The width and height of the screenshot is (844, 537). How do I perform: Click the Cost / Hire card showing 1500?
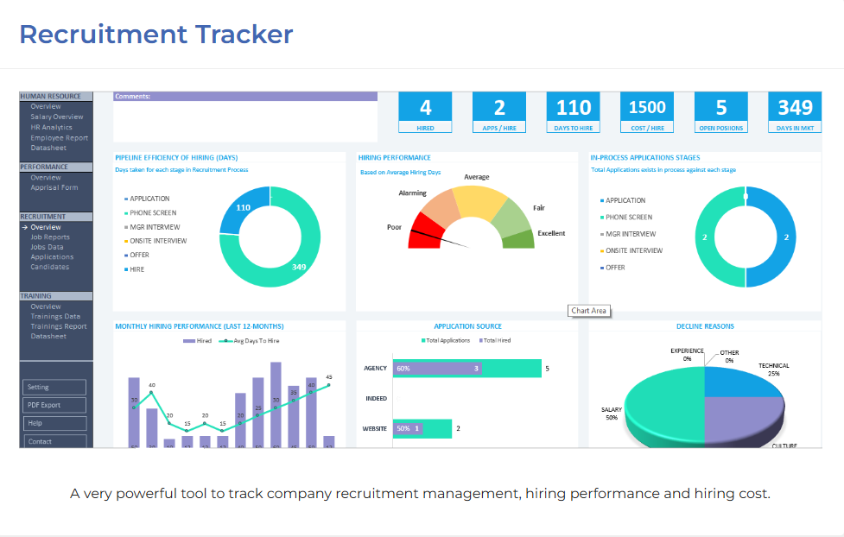click(647, 112)
